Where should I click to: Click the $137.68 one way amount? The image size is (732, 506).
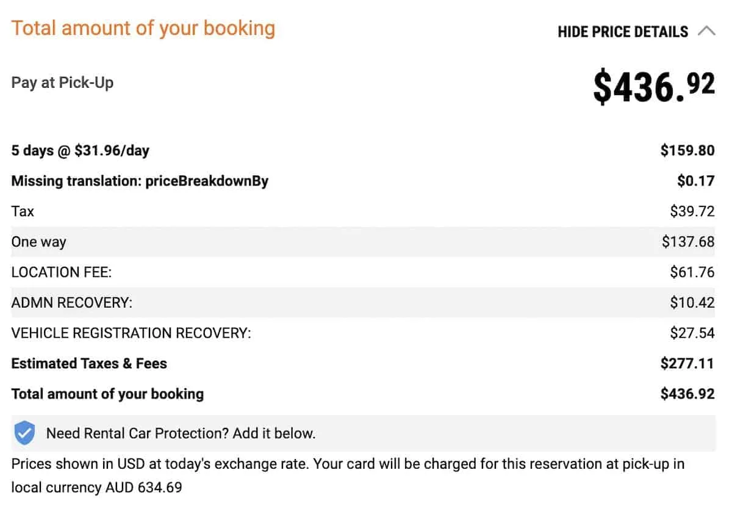688,242
